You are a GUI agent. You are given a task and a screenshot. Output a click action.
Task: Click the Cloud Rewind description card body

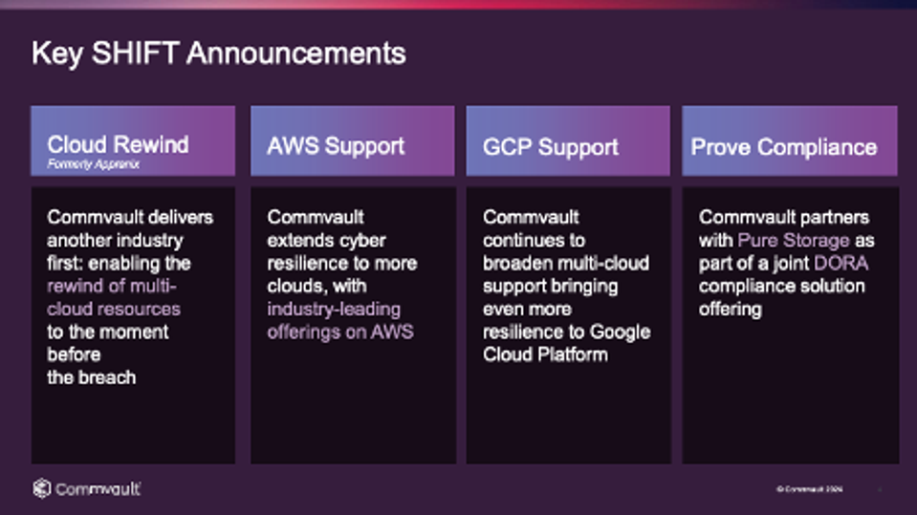tap(133, 420)
